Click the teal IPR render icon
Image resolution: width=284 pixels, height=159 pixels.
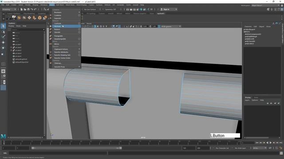tap(141, 9)
